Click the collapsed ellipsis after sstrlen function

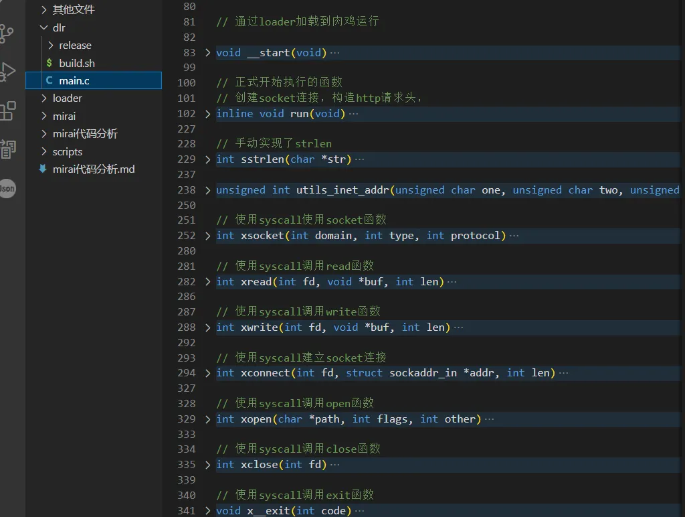click(360, 159)
